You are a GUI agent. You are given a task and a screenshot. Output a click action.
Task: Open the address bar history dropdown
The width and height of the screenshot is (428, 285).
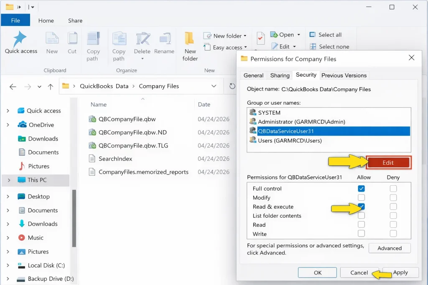tap(214, 86)
